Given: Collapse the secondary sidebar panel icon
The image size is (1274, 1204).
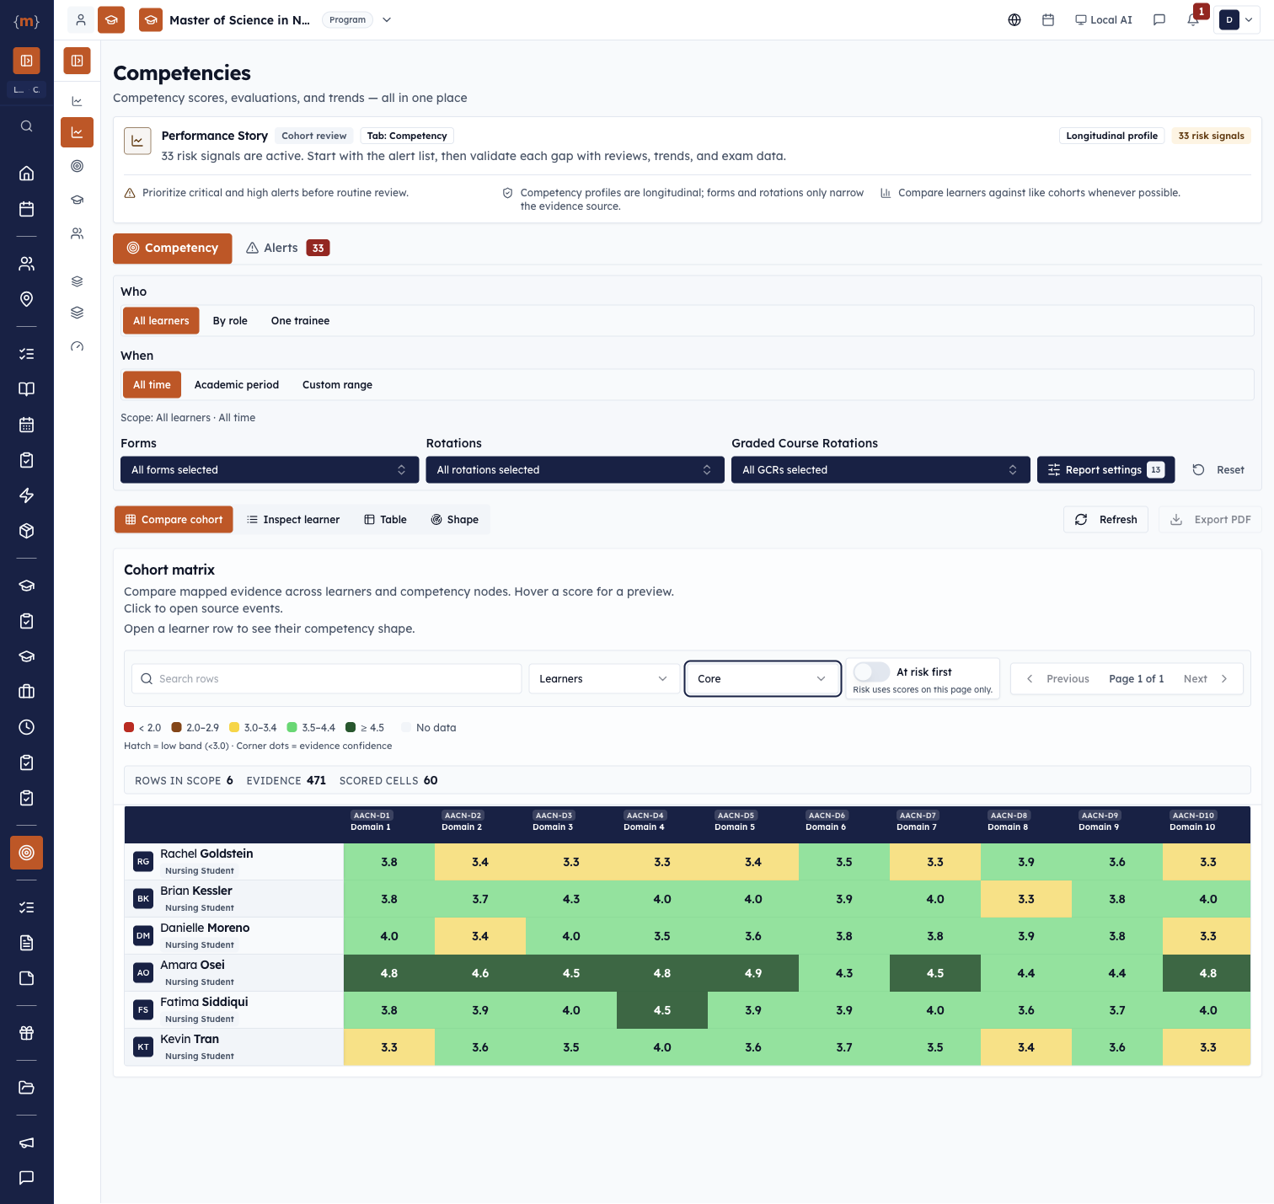Looking at the screenshot, I should point(78,61).
